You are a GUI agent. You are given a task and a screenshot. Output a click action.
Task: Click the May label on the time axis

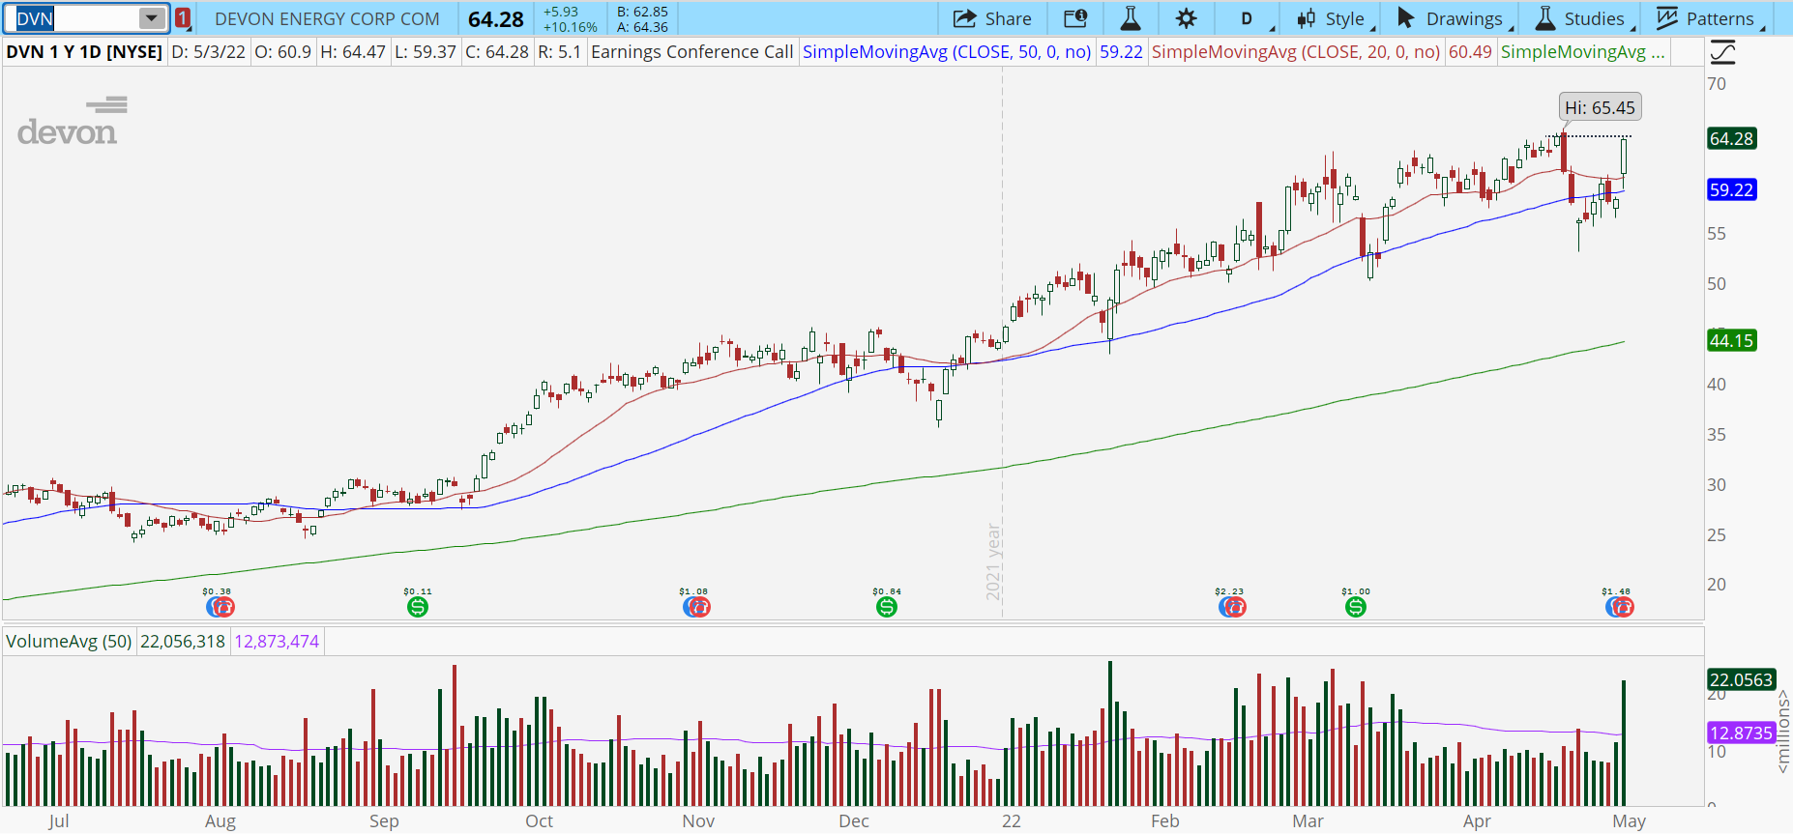click(1629, 821)
